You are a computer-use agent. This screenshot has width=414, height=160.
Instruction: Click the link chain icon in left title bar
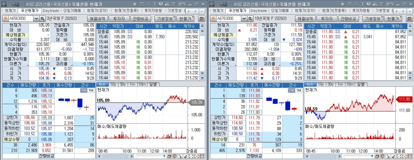tap(148, 4)
